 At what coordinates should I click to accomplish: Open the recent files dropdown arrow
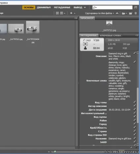pos(126,13)
